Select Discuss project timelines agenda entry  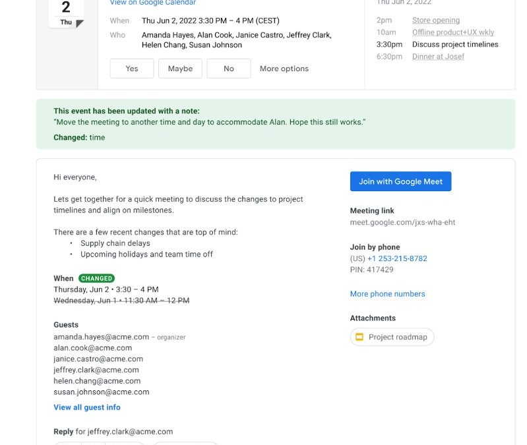pos(455,45)
